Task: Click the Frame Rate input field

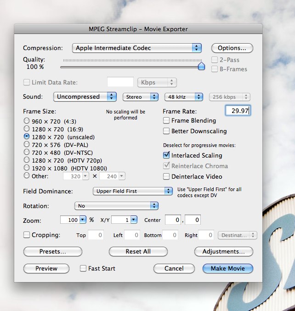Action: [238, 110]
